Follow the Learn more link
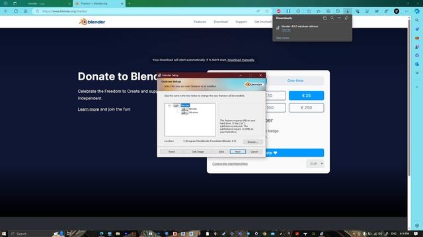This screenshot has width=423, height=237. (x=89, y=109)
